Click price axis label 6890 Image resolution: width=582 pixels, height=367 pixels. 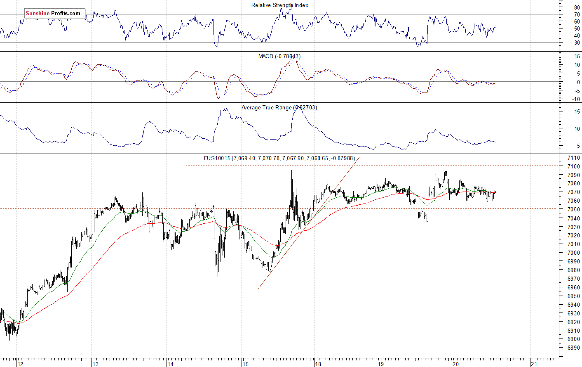coord(574,348)
